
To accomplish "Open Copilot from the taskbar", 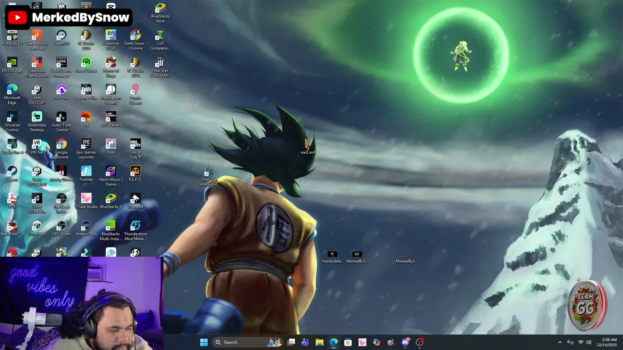I will (377, 342).
